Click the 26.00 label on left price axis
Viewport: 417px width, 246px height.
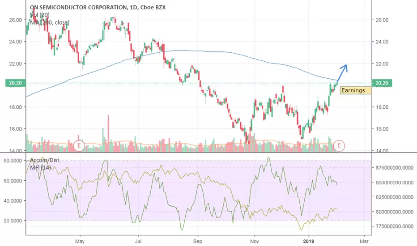click(x=15, y=20)
